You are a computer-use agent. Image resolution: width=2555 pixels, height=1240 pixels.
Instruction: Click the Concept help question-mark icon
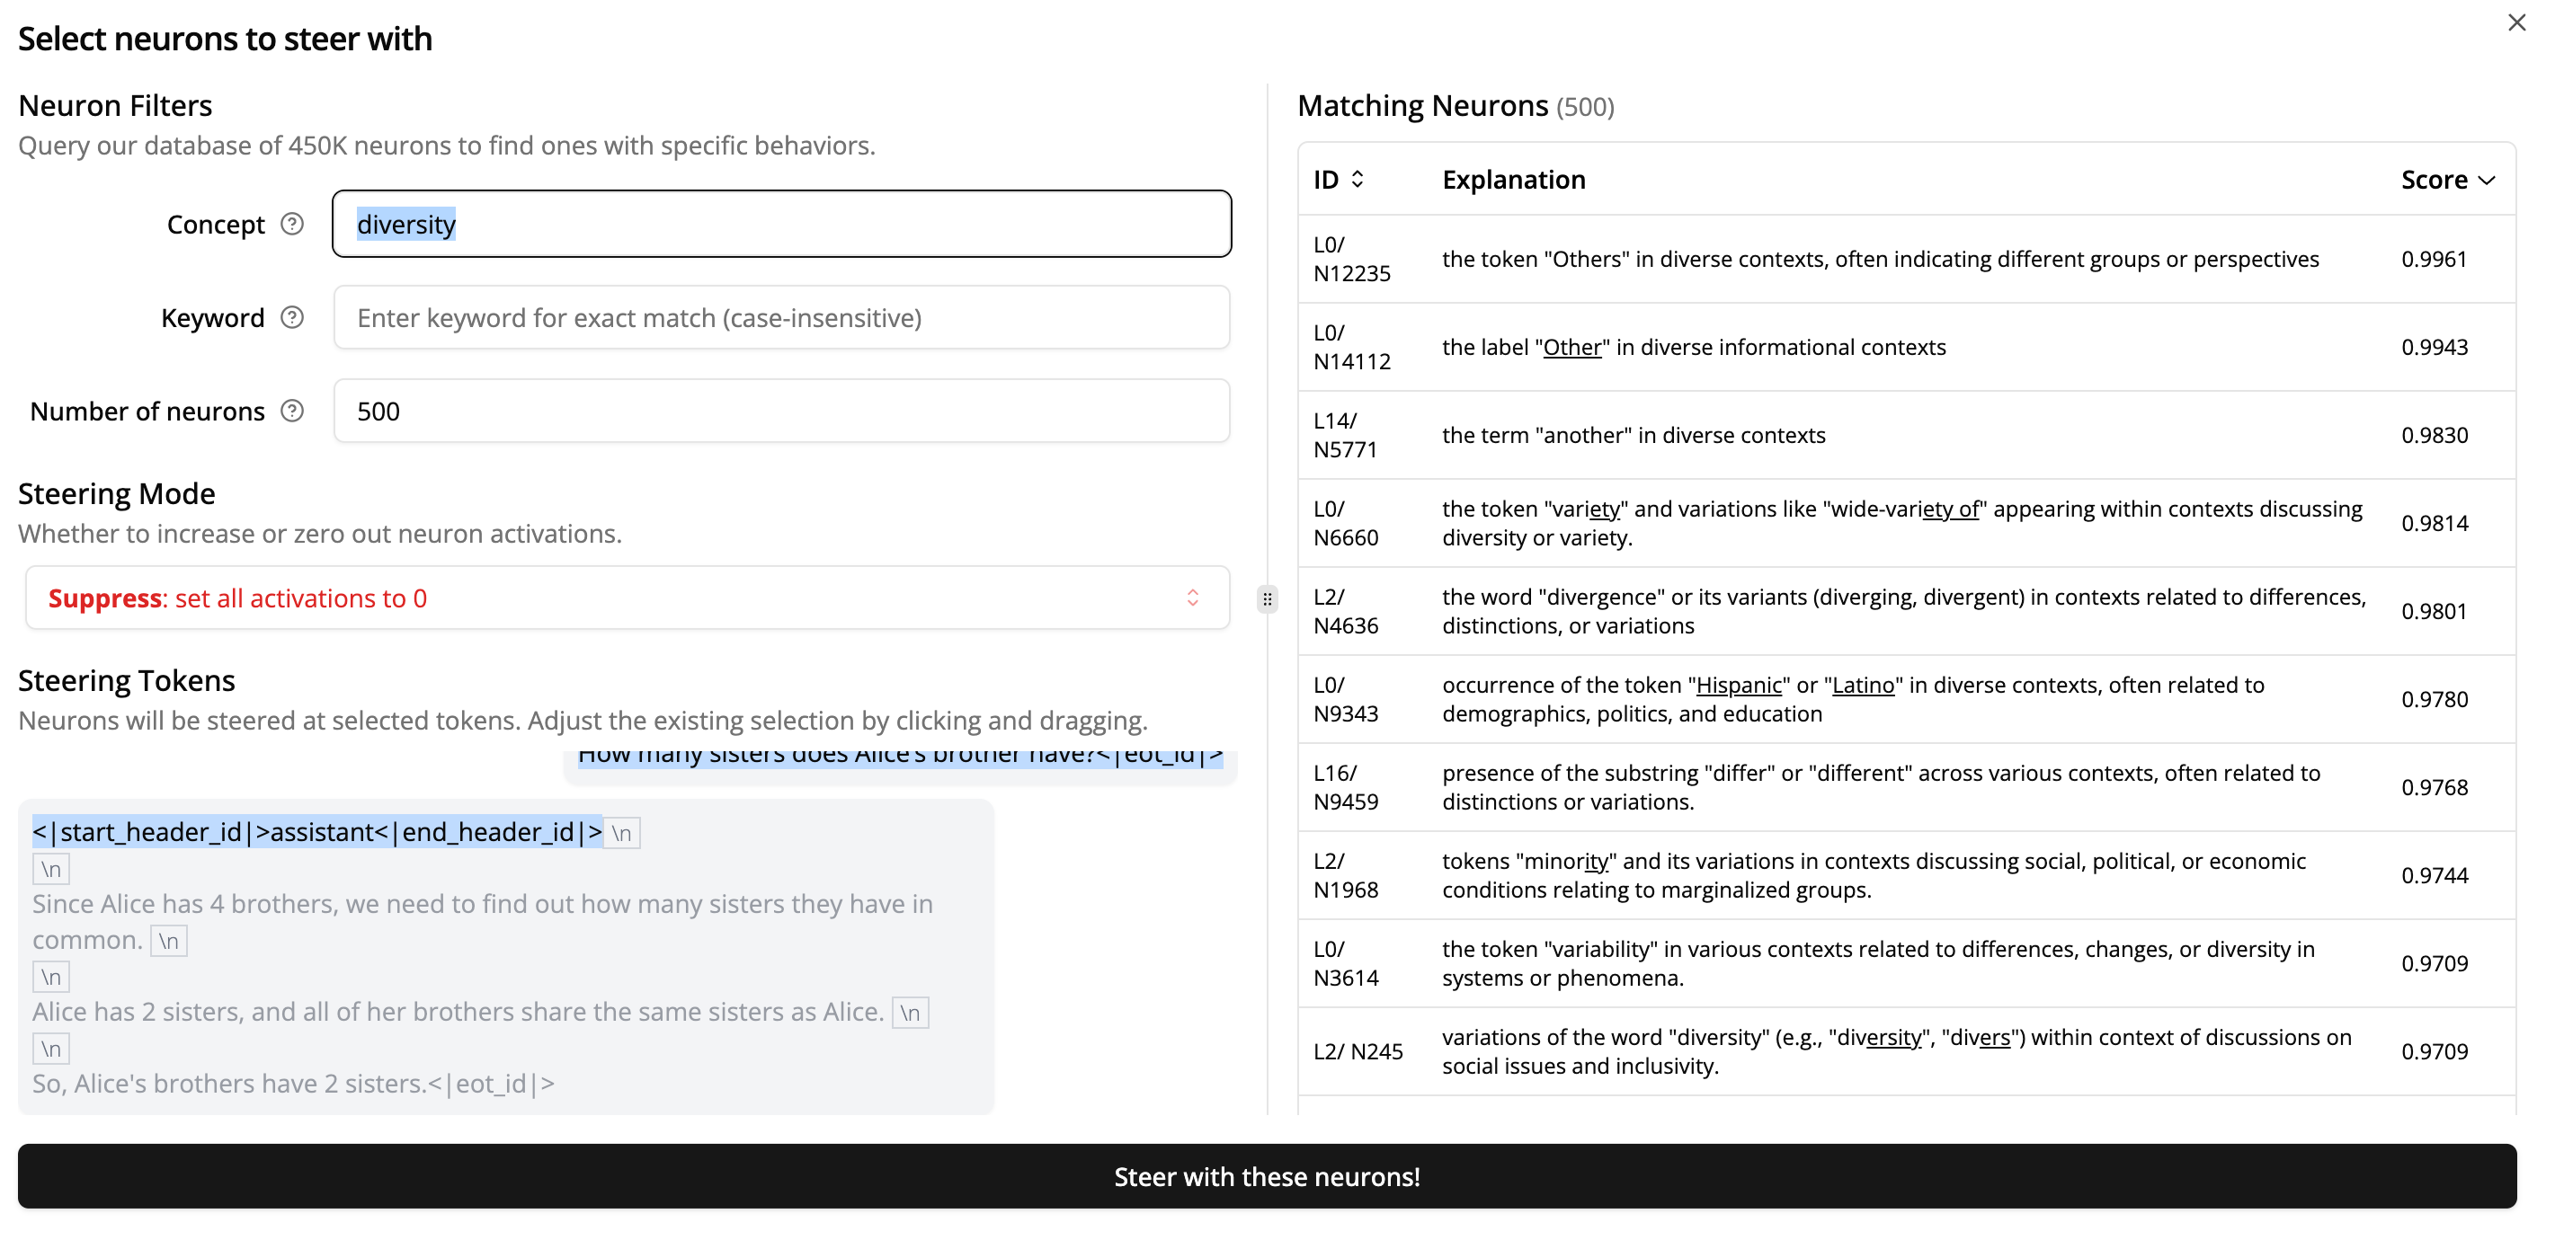pyautogui.click(x=291, y=224)
